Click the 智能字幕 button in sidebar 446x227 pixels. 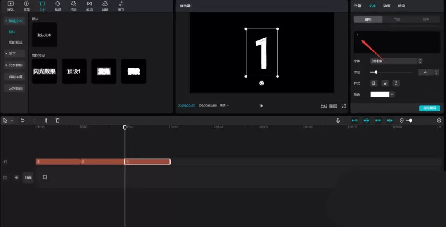tap(16, 77)
